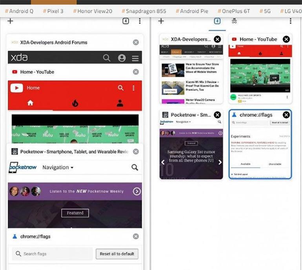Select chrome://flags tab title in left list

pos(35,236)
